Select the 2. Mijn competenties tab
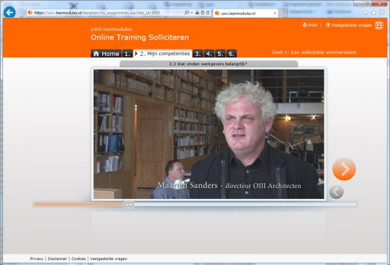Screen dimensions: 390x265 coord(163,54)
